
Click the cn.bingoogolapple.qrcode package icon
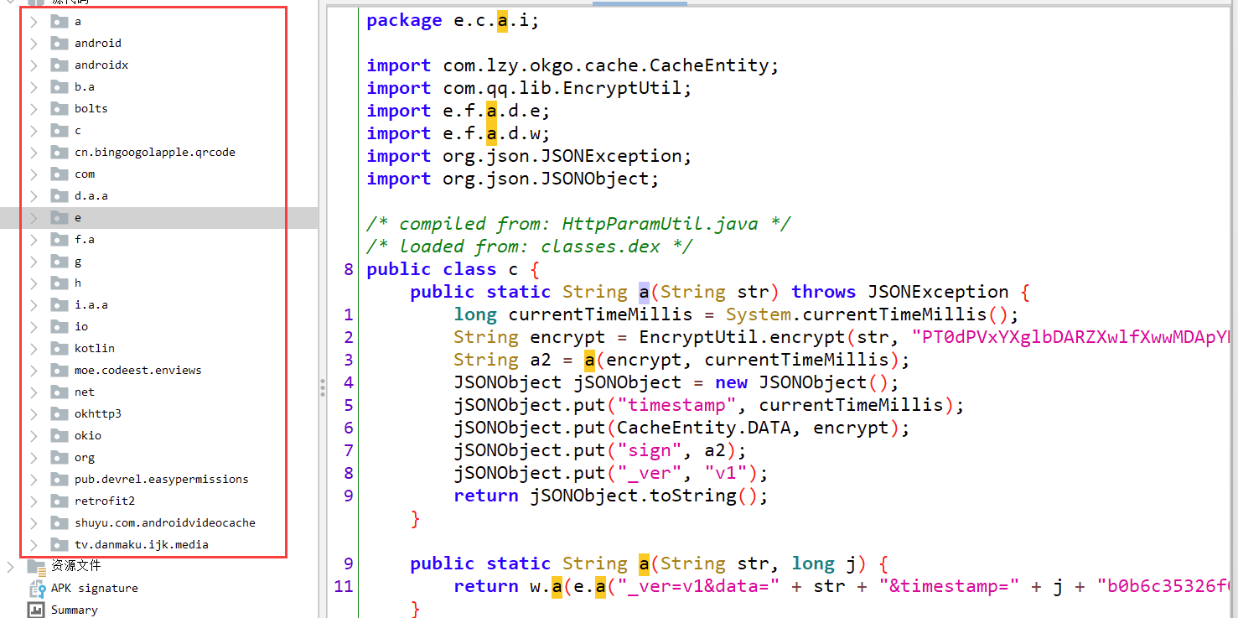point(59,152)
